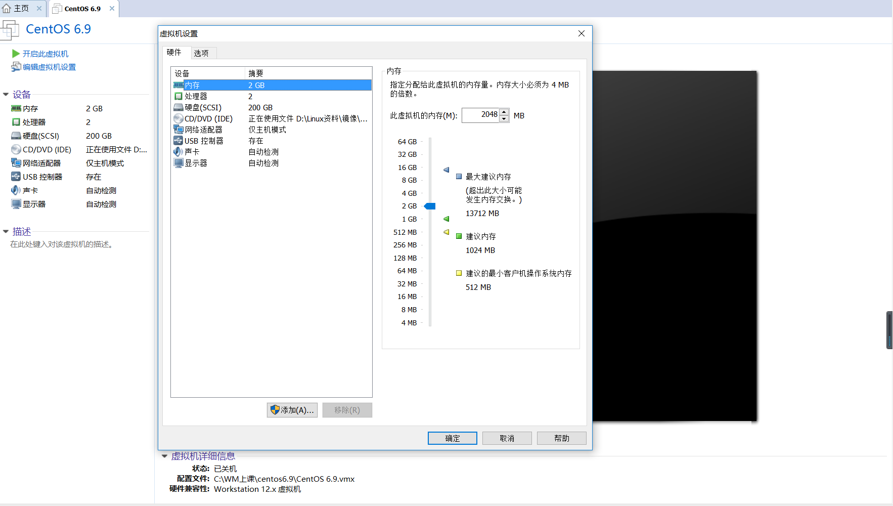Click the memory value field showing 2048
The image size is (893, 506).
coord(481,115)
